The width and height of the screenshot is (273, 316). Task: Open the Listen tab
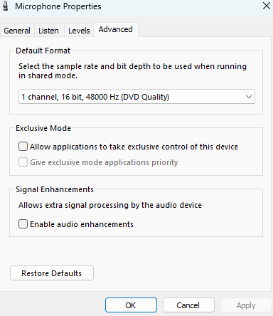point(48,31)
